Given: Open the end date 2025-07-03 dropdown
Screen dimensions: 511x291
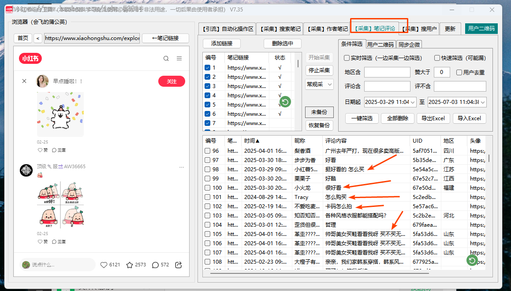Looking at the screenshot, I should pyautogui.click(x=483, y=102).
